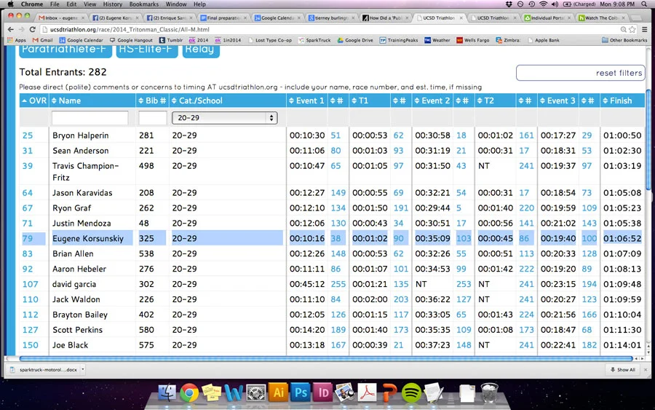Click the reset filters button
This screenshot has width=655, height=410.
point(580,73)
